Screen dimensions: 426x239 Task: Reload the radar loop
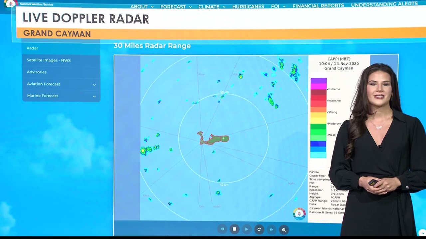(x=259, y=229)
